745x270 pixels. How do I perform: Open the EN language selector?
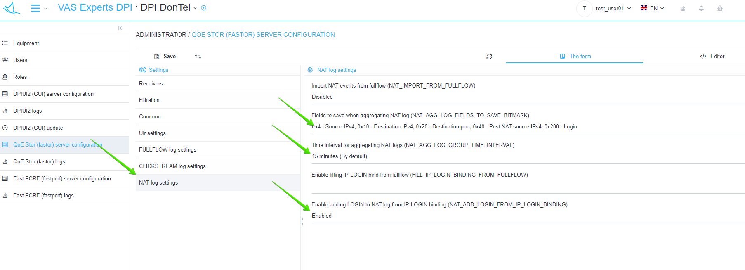pos(652,8)
